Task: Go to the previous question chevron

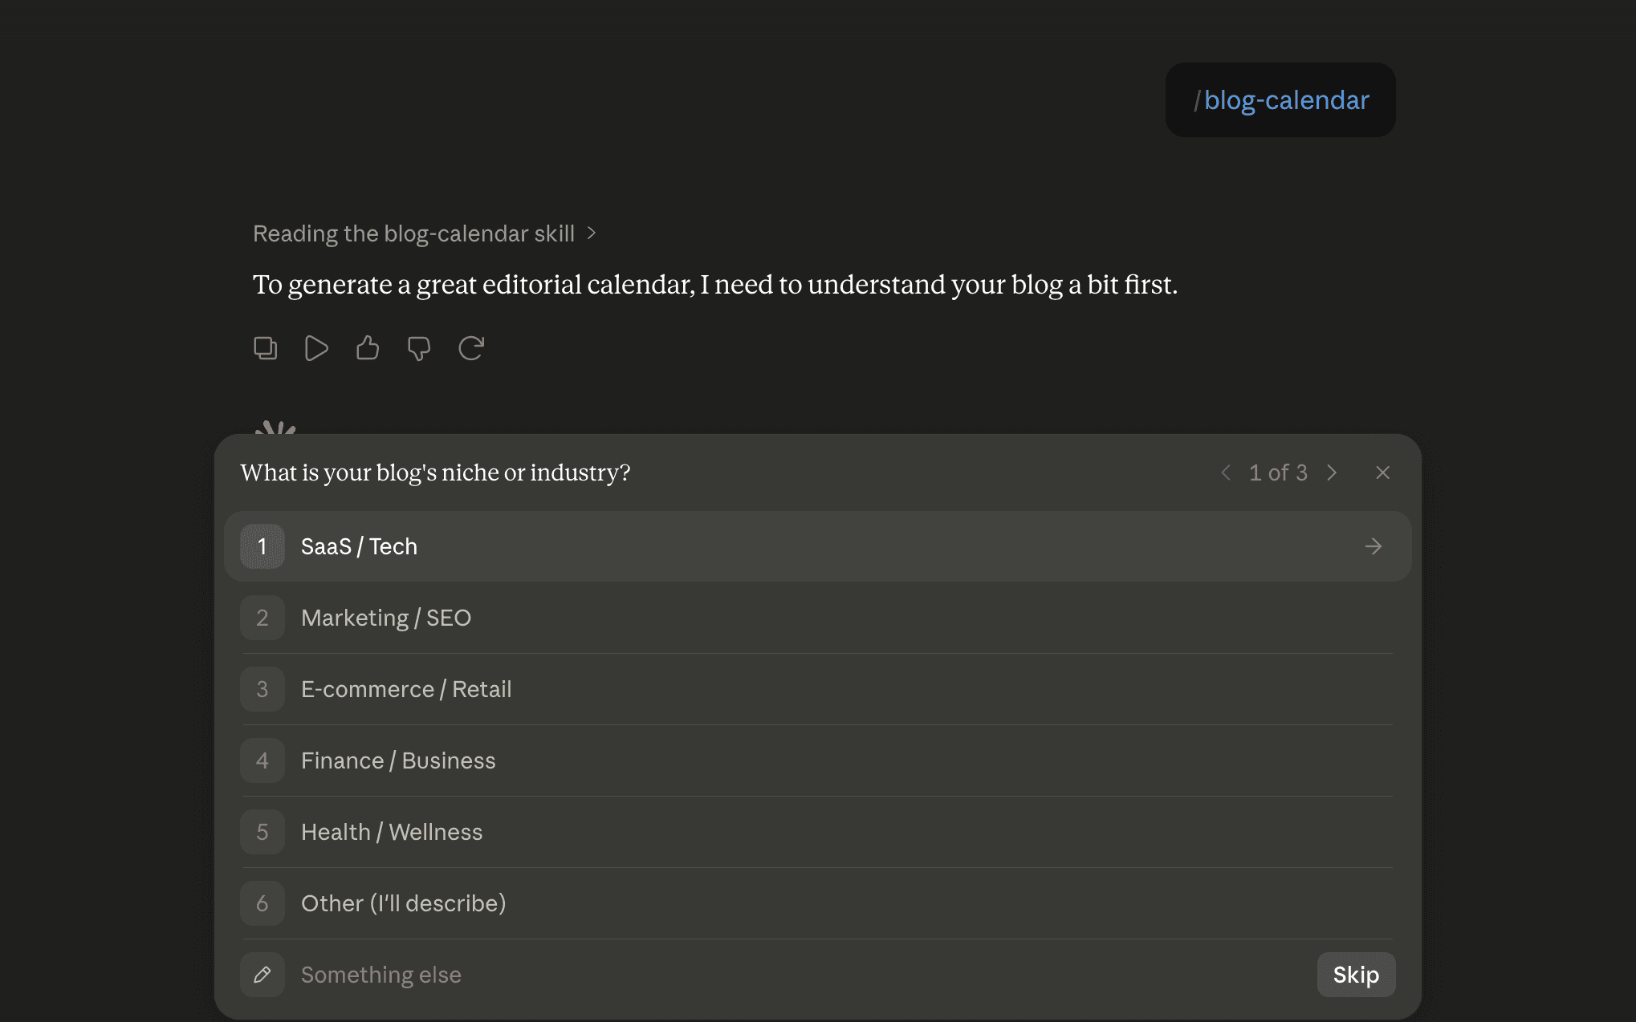Action: [x=1226, y=472]
